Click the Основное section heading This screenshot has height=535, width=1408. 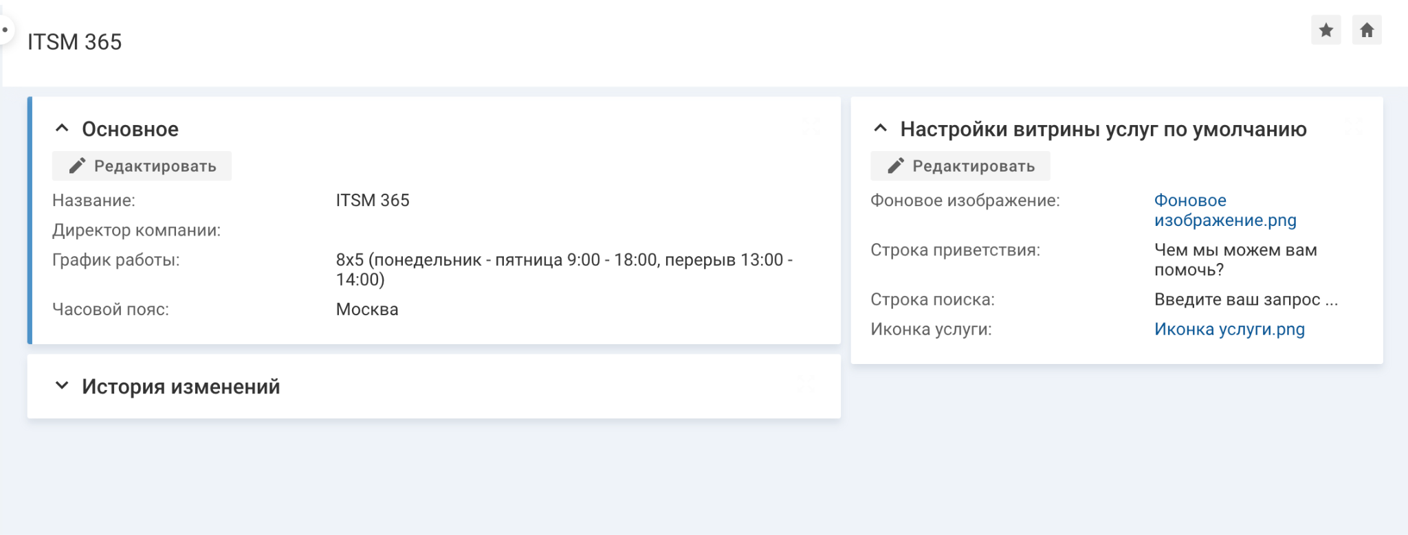pos(130,129)
